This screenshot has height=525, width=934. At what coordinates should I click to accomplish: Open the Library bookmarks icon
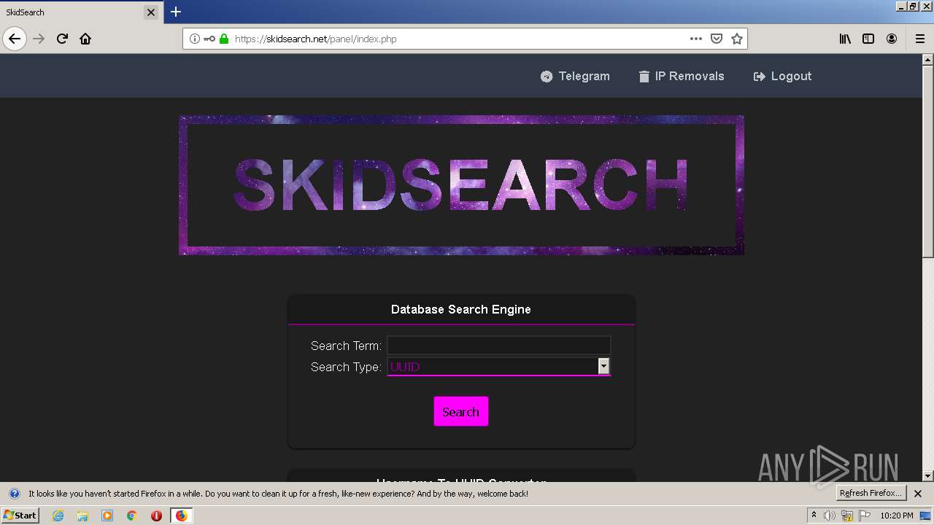click(845, 39)
